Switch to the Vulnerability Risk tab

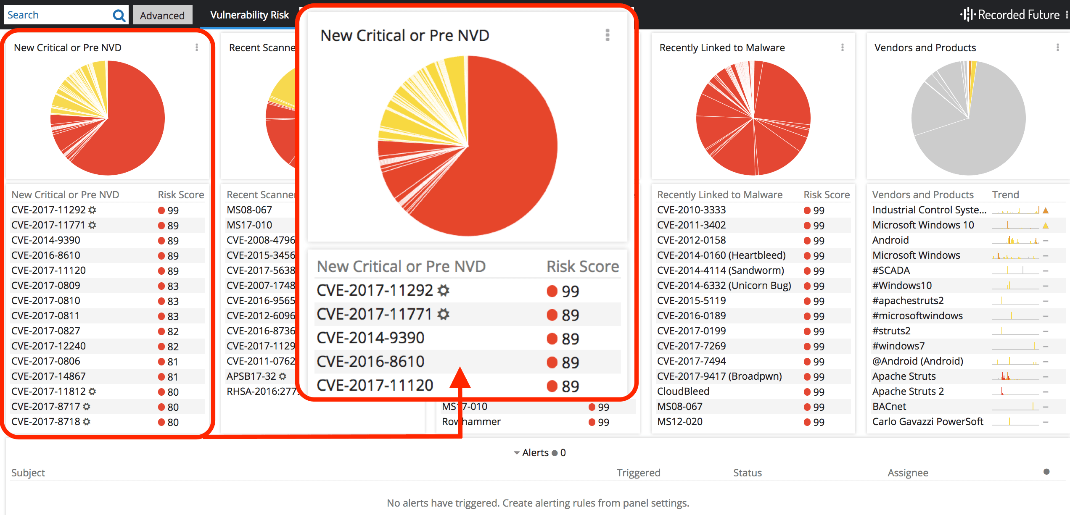pos(249,15)
